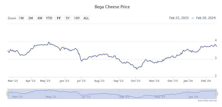Click the Bega Cheese Price chart title

[x=112, y=7]
